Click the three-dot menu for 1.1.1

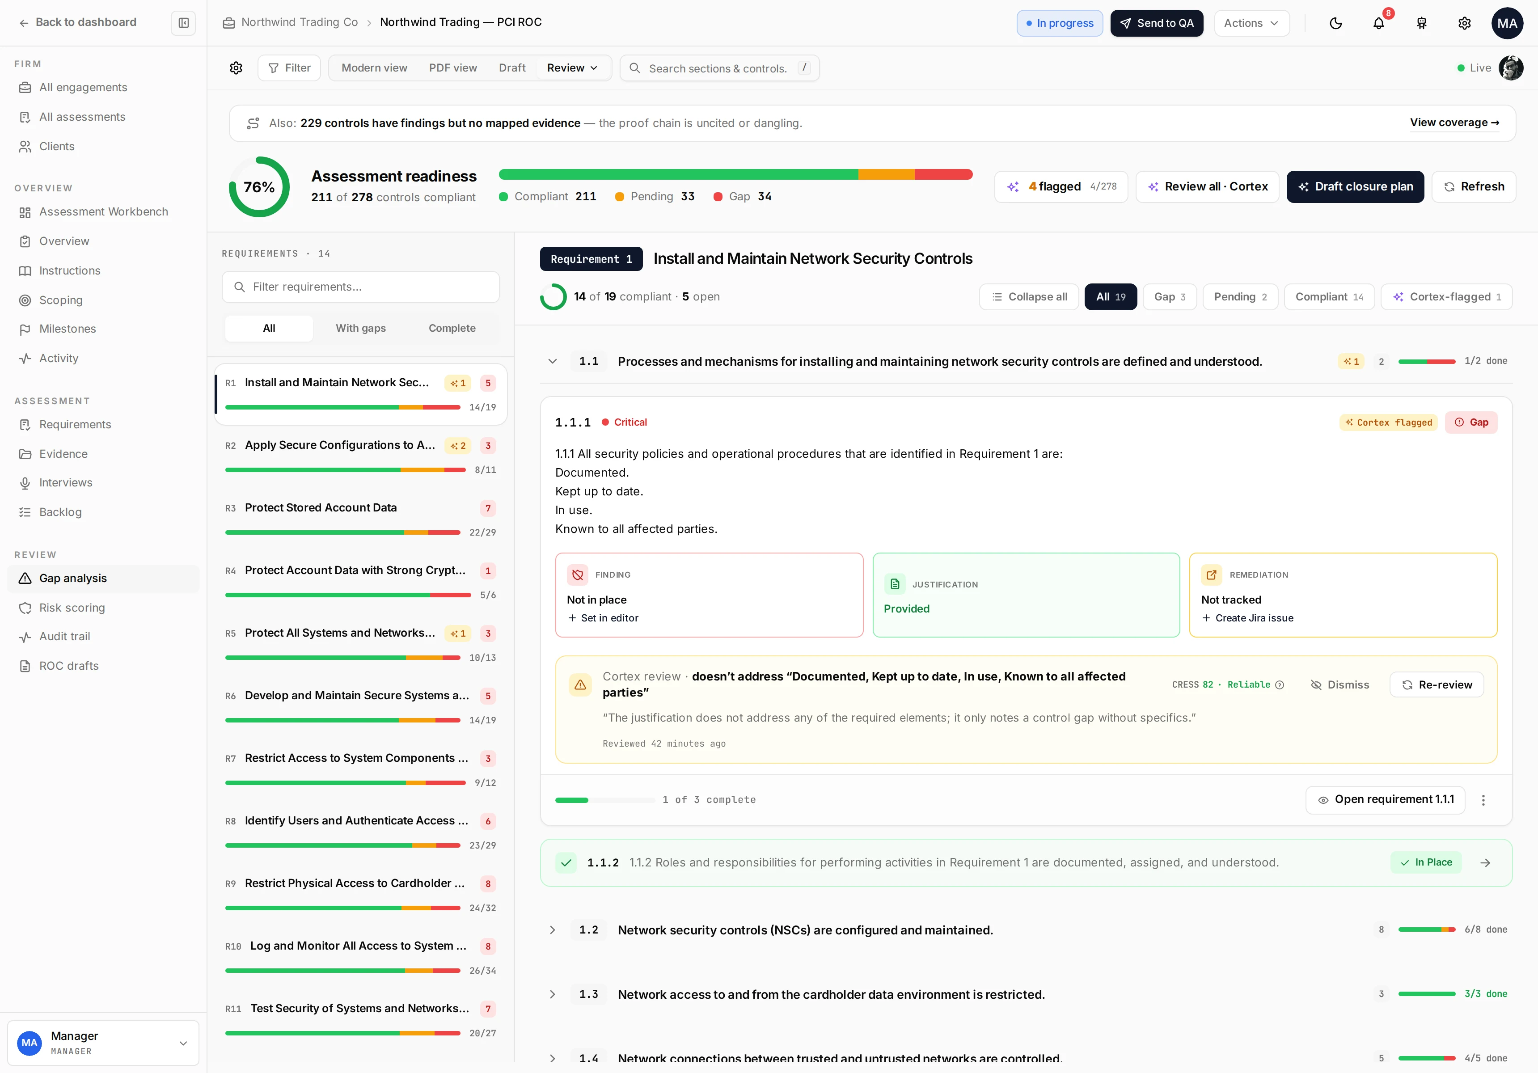[1483, 800]
